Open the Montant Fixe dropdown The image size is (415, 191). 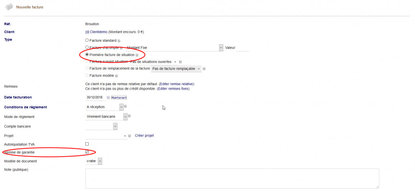point(174,48)
